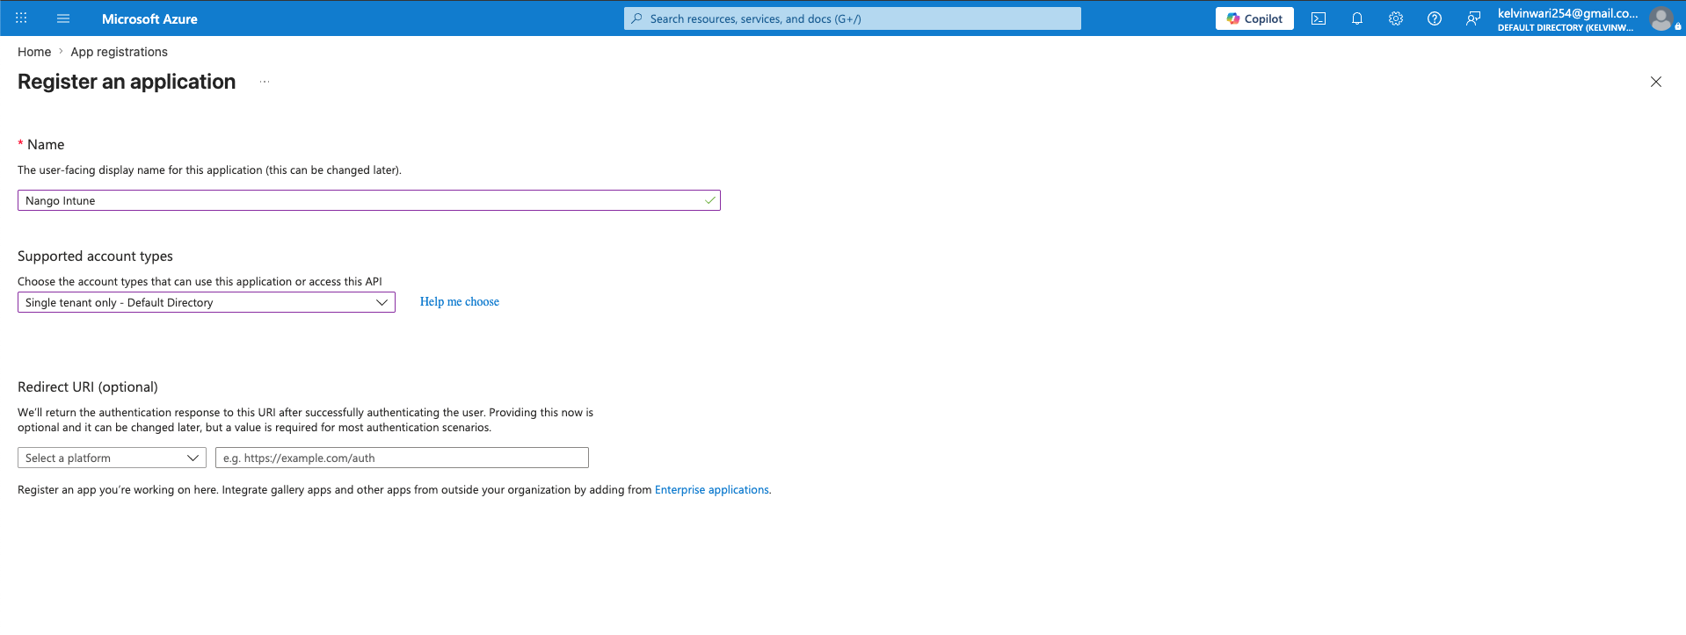The height and width of the screenshot is (635, 1686).
Task: Open the Support and troubleshooting help icon
Action: point(1435,18)
